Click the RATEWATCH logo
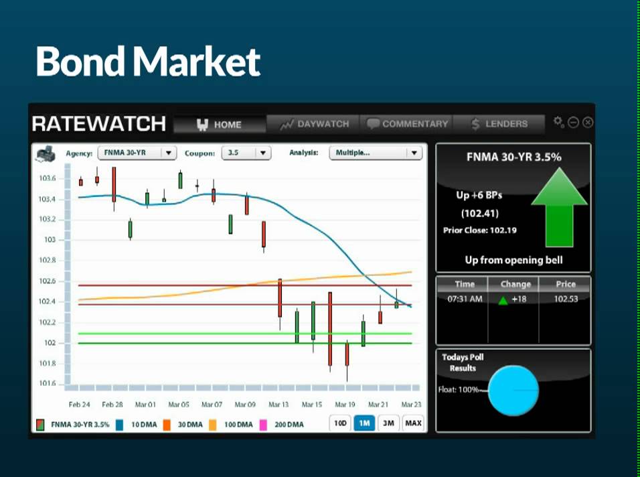 pyautogui.click(x=99, y=124)
